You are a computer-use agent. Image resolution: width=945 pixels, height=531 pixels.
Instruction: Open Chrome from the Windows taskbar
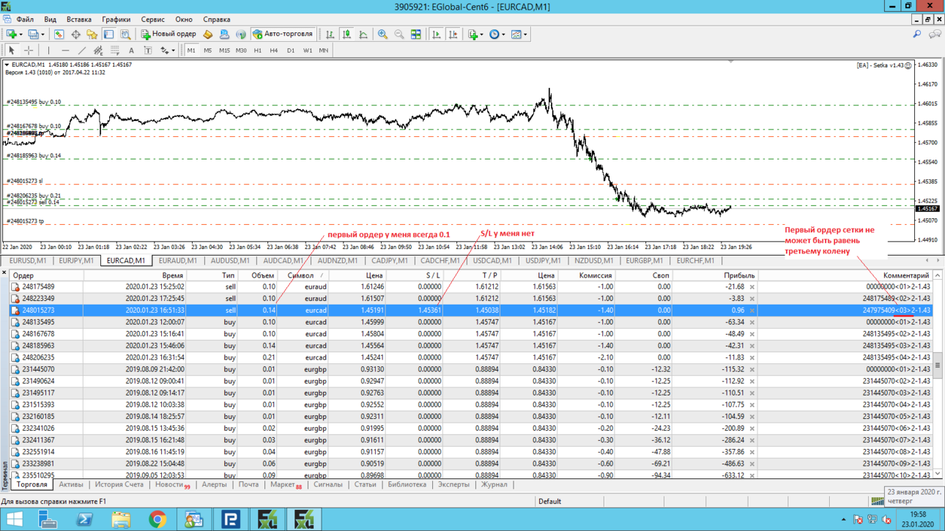pyautogui.click(x=157, y=519)
